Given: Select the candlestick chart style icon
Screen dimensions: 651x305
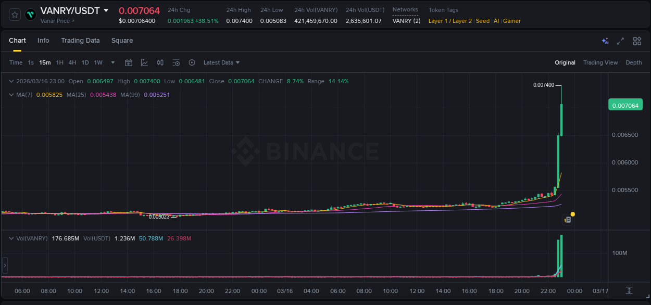Looking at the screenshot, I should (x=160, y=62).
